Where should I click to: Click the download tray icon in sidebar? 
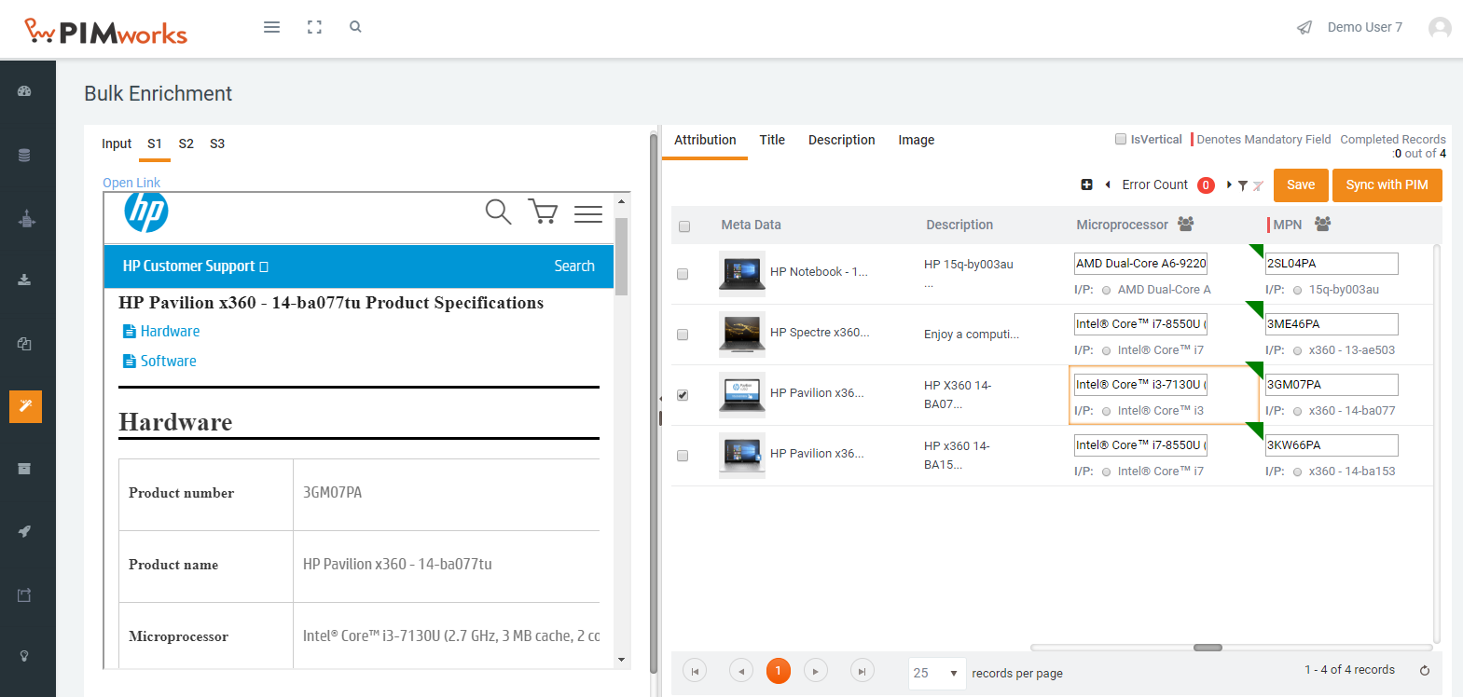(x=24, y=280)
